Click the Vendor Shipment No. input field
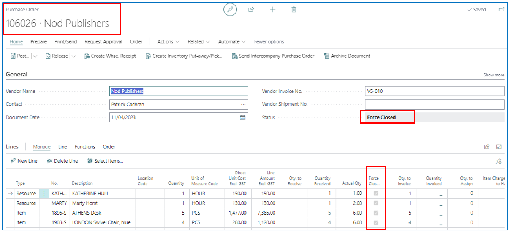The height and width of the screenshot is (232, 511). pyautogui.click(x=434, y=105)
